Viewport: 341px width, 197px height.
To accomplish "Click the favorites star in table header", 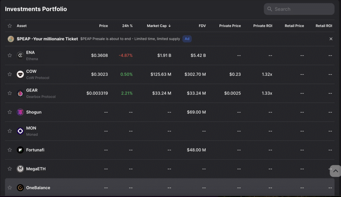I will (10, 26).
